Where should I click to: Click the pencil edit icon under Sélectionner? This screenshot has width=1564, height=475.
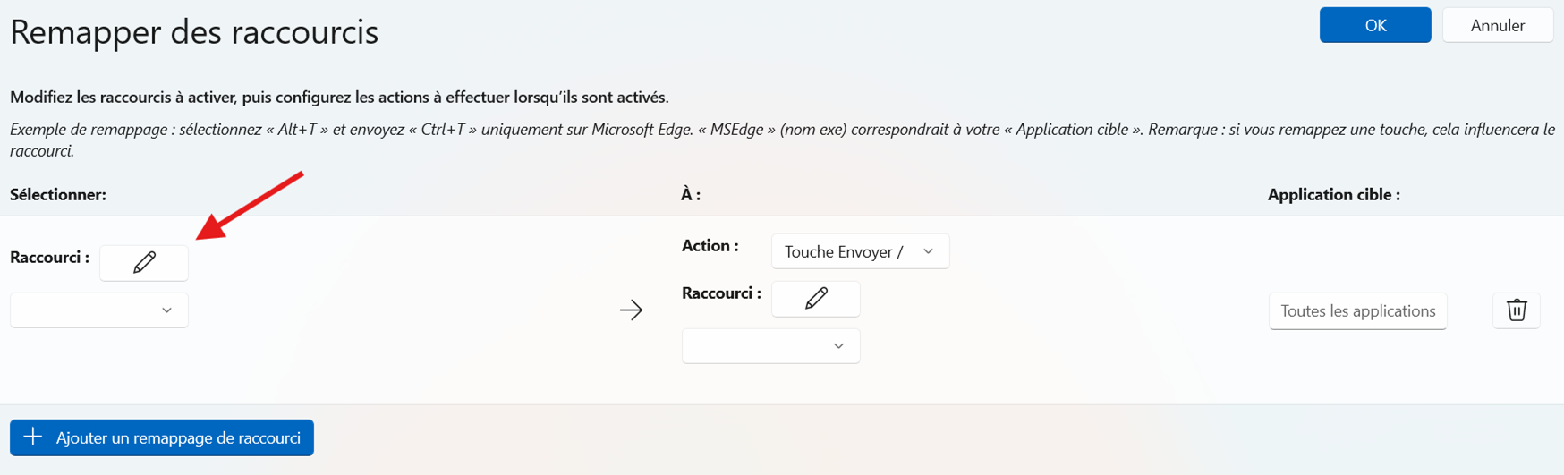click(x=144, y=262)
